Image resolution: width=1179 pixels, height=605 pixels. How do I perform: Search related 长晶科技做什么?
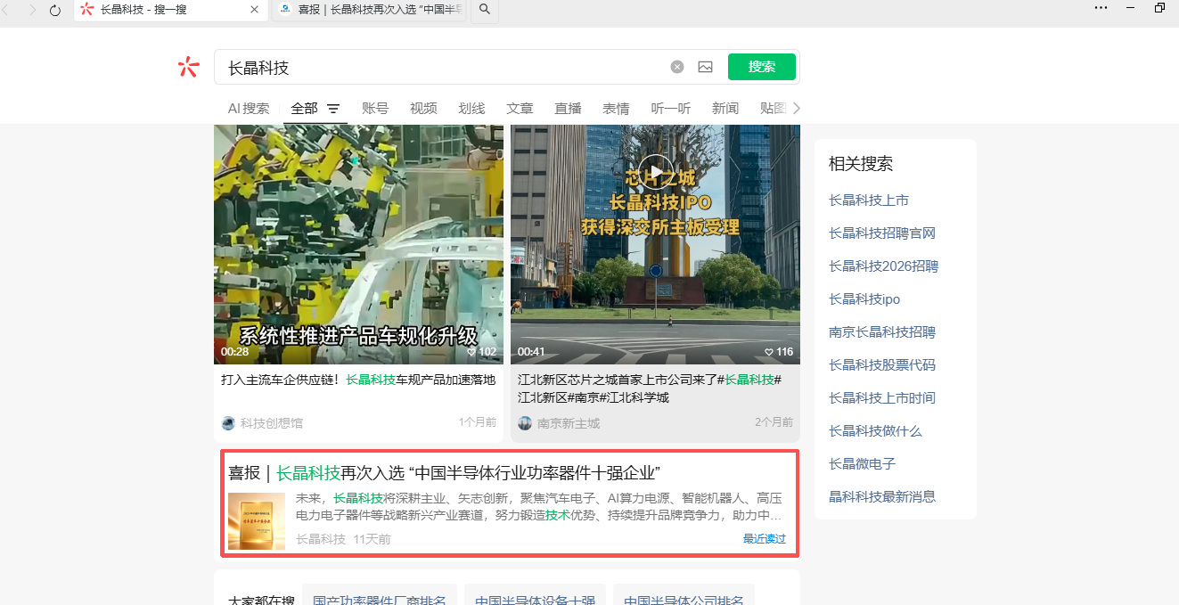(x=875, y=431)
